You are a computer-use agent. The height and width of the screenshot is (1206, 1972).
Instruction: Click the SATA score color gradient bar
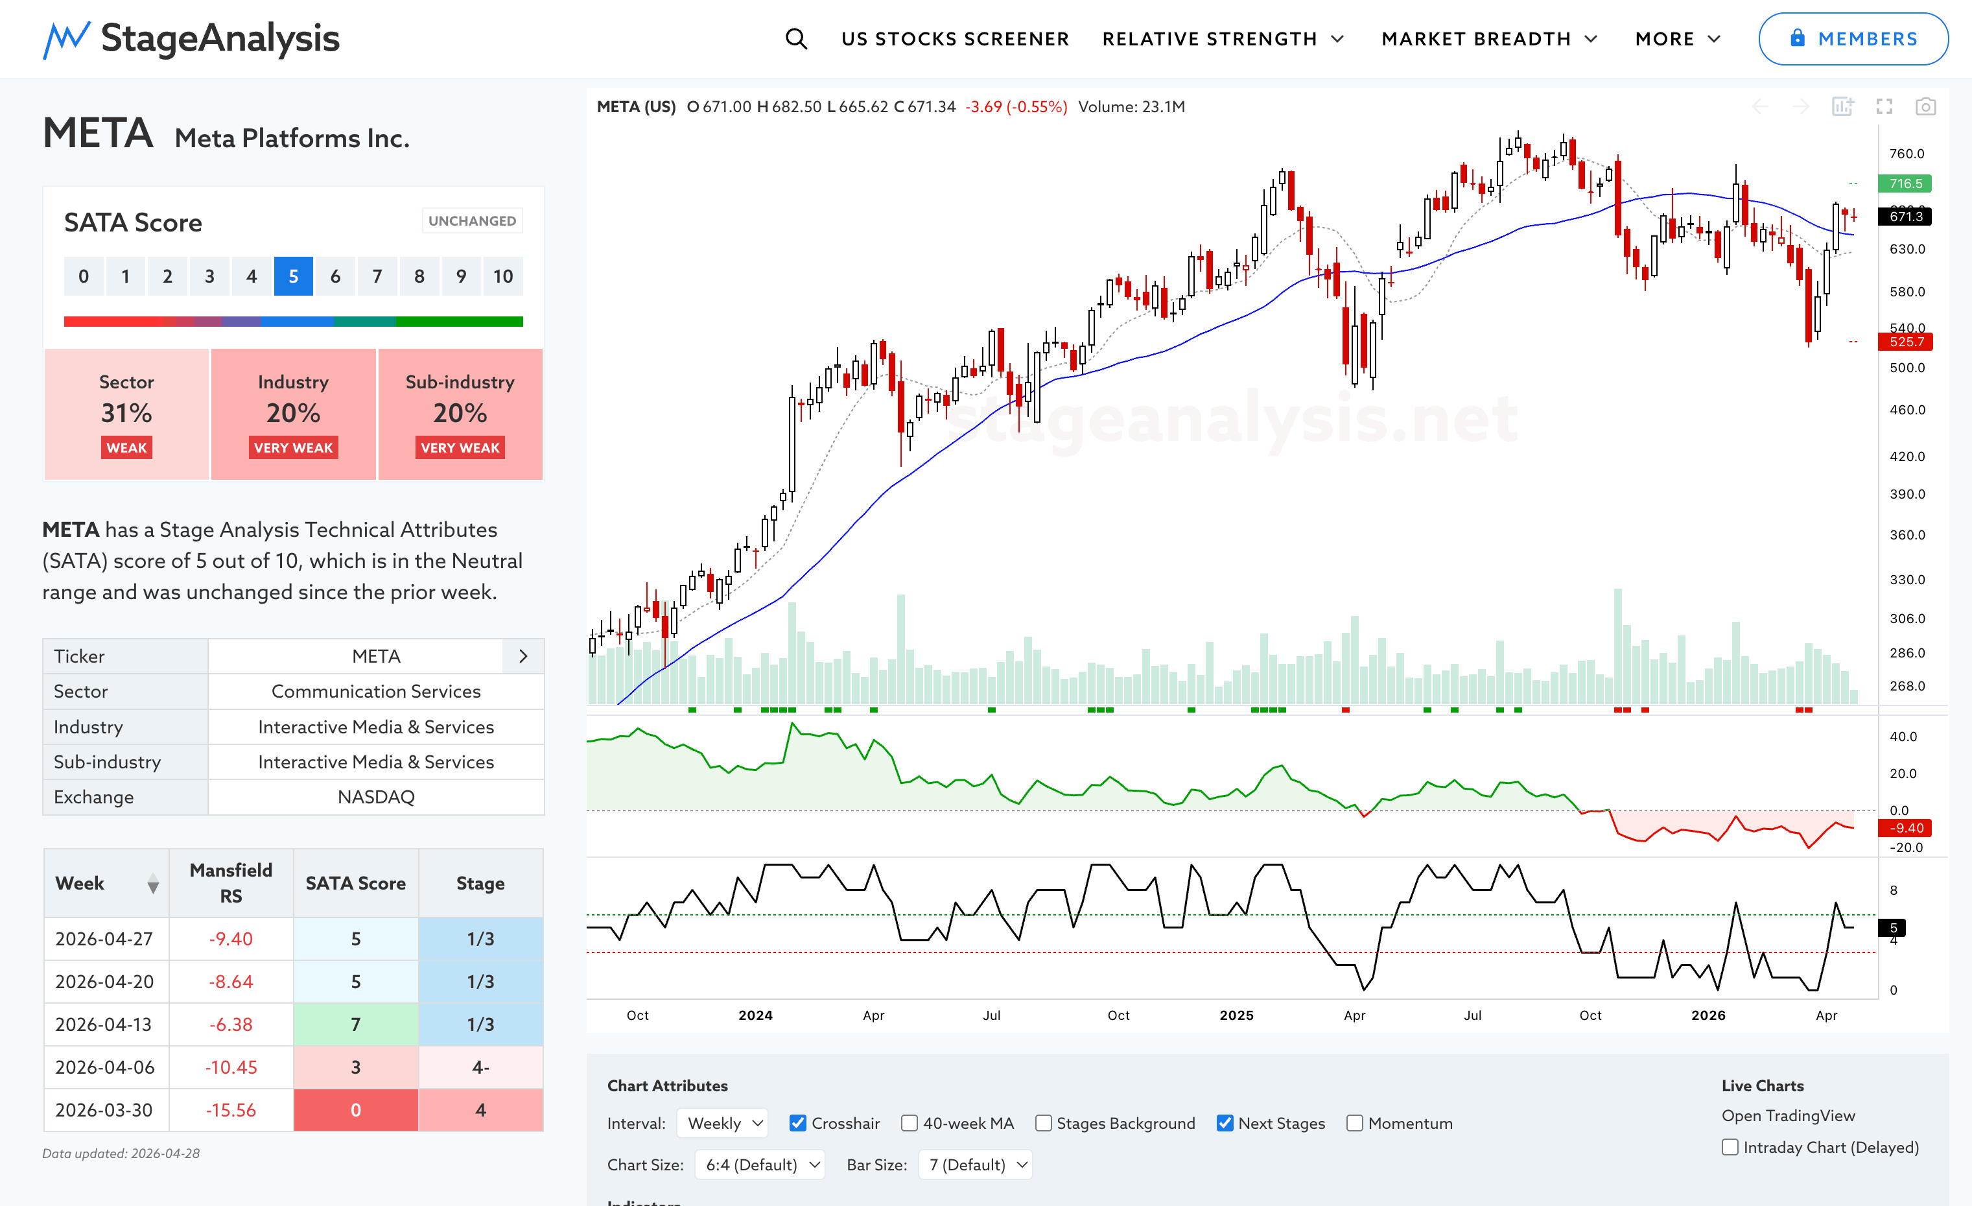click(293, 322)
